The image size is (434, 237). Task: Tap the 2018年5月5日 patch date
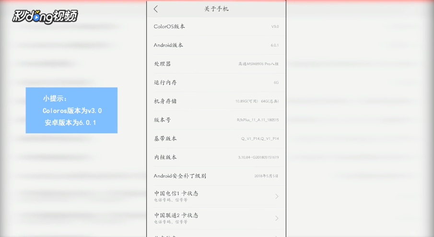point(266,176)
